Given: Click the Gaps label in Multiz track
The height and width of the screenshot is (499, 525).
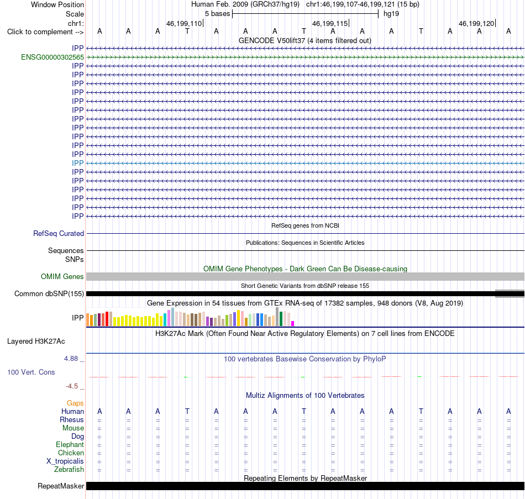Looking at the screenshot, I should (x=75, y=403).
